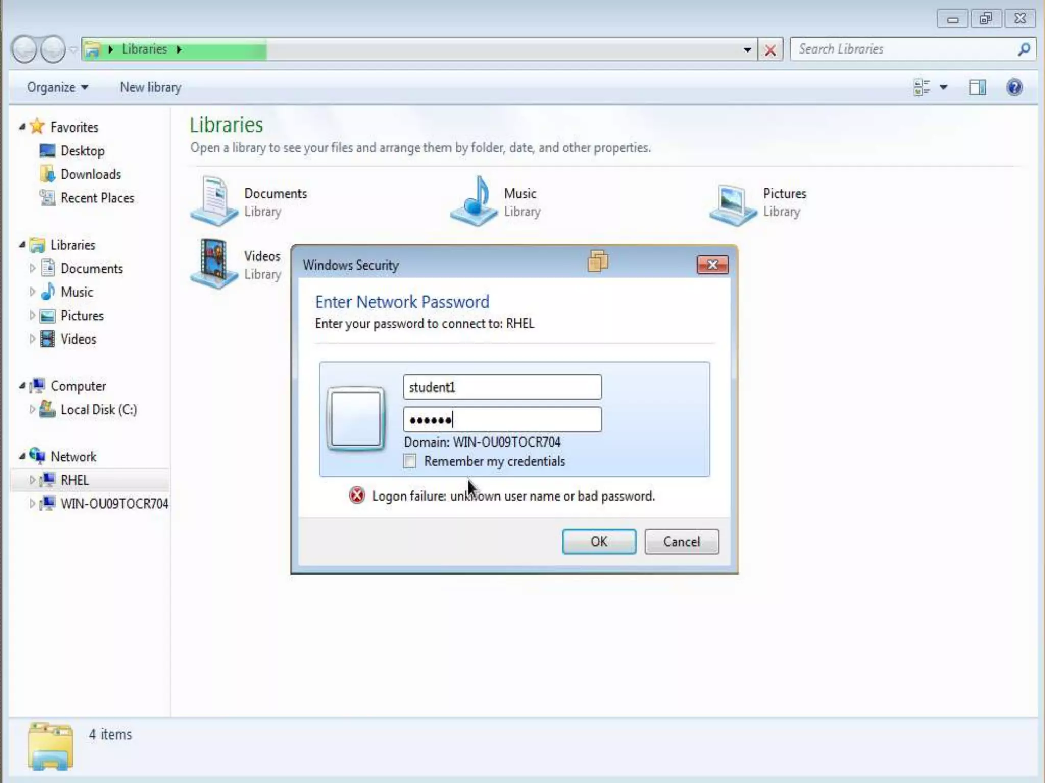Cancel the network password dialog
1045x783 pixels.
[681, 541]
